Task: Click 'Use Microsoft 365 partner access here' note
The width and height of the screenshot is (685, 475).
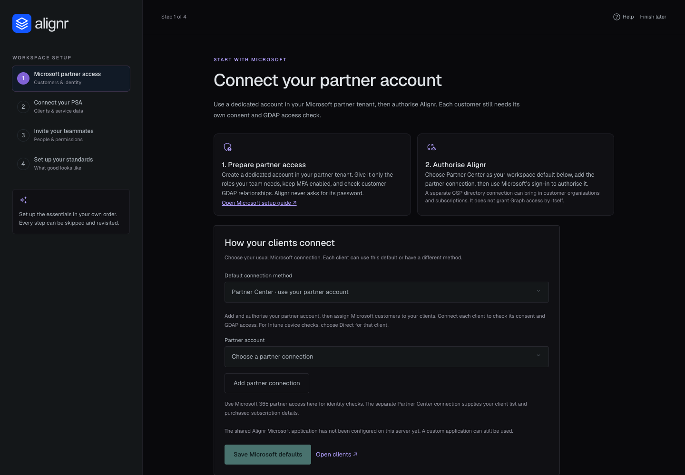Action: click(376, 408)
